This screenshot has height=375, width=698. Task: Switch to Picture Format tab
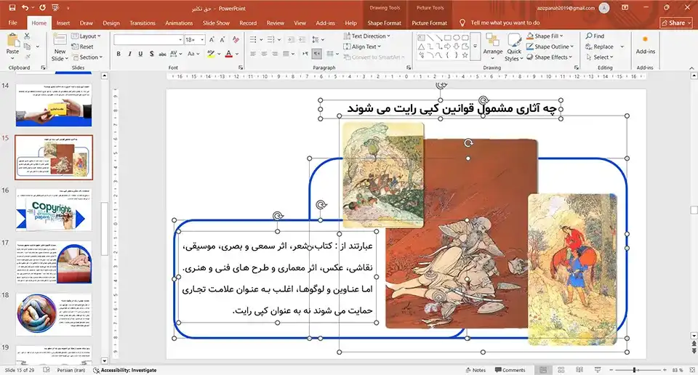[429, 23]
